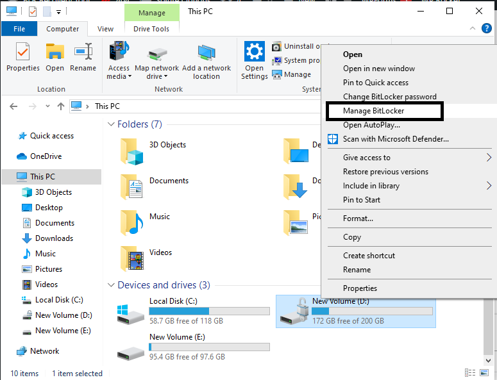This screenshot has height=380, width=497.
Task: Click the Access media icon
Action: click(x=119, y=51)
